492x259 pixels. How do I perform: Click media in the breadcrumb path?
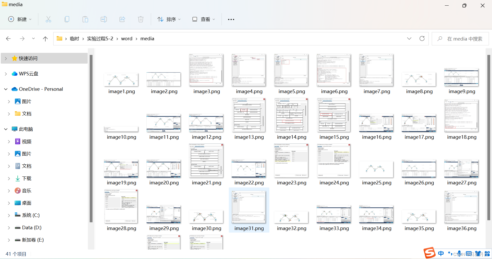pyautogui.click(x=147, y=39)
